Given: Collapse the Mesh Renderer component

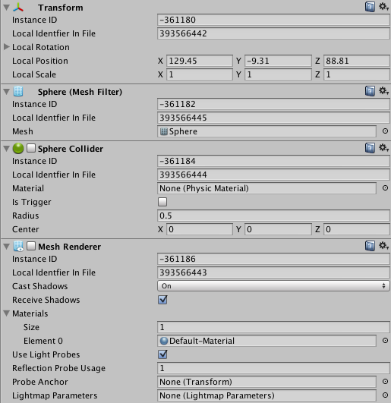Looking at the screenshot, I should pos(7,247).
